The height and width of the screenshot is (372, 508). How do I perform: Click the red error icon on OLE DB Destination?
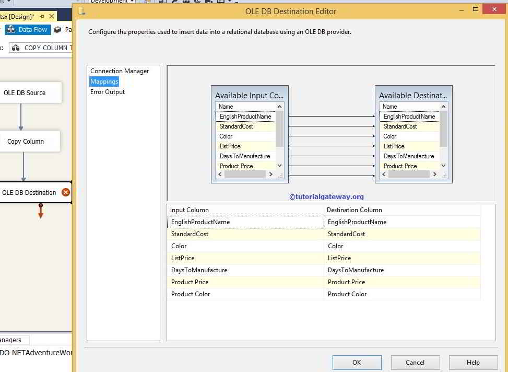tap(66, 192)
